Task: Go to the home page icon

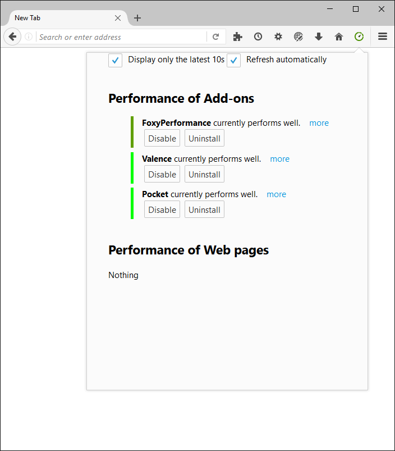Action: pos(339,37)
